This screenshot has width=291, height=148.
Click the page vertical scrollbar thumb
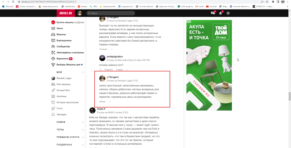pyautogui.click(x=289, y=96)
